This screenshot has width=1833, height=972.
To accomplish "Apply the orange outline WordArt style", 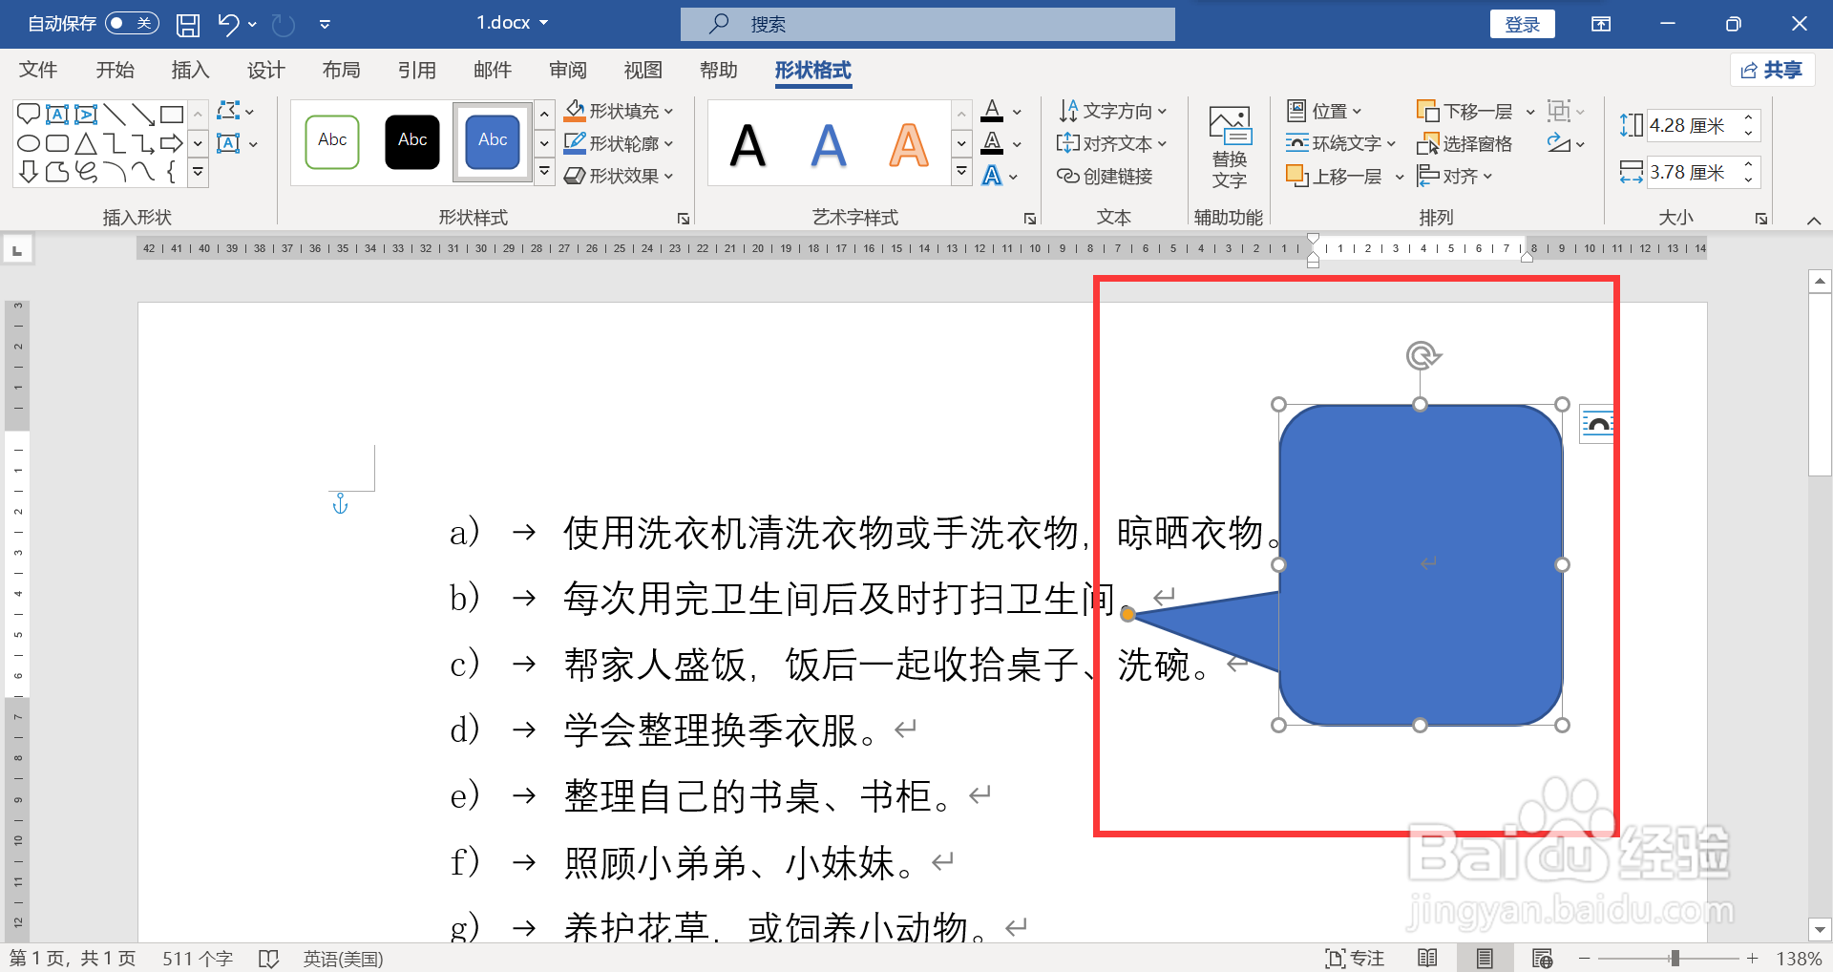I will click(909, 145).
